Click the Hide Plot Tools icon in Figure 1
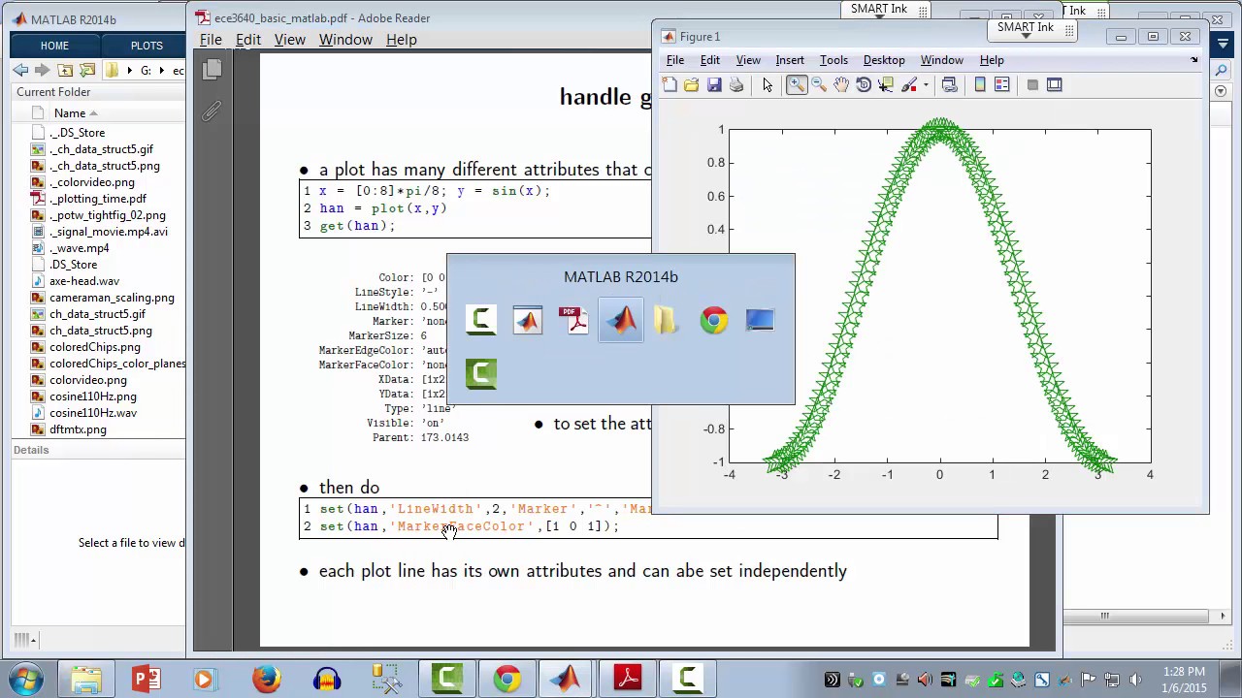Viewport: 1242px width, 698px height. click(x=1032, y=85)
